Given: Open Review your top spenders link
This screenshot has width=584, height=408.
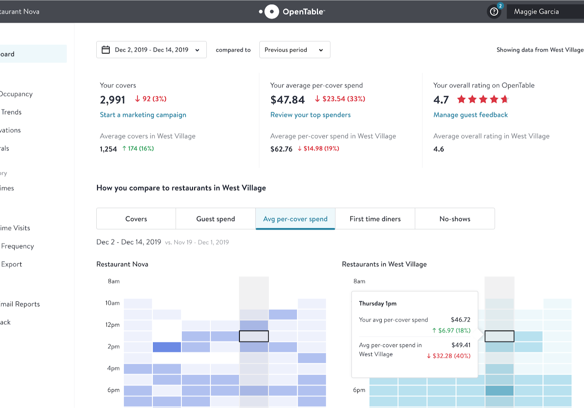Looking at the screenshot, I should 310,115.
